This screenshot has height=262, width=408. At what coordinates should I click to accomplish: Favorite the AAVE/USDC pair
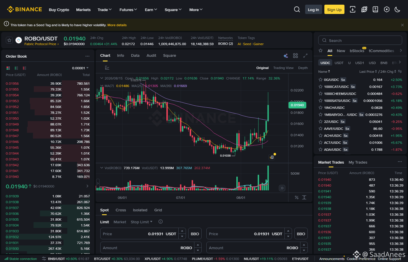click(x=321, y=129)
